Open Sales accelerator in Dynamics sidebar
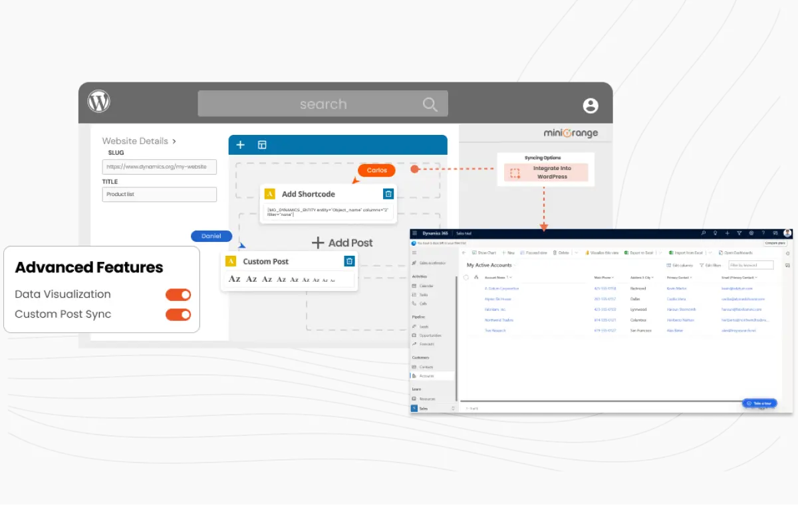798x505 pixels. 429,263
